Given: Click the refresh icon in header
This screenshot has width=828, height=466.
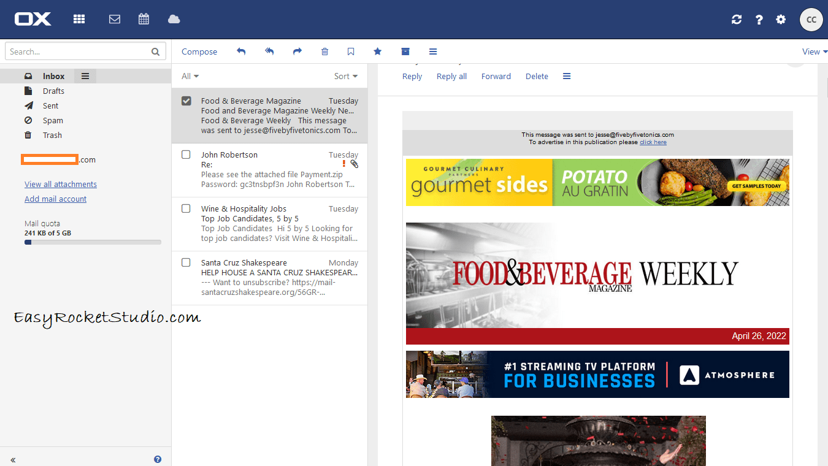Looking at the screenshot, I should coord(737,20).
